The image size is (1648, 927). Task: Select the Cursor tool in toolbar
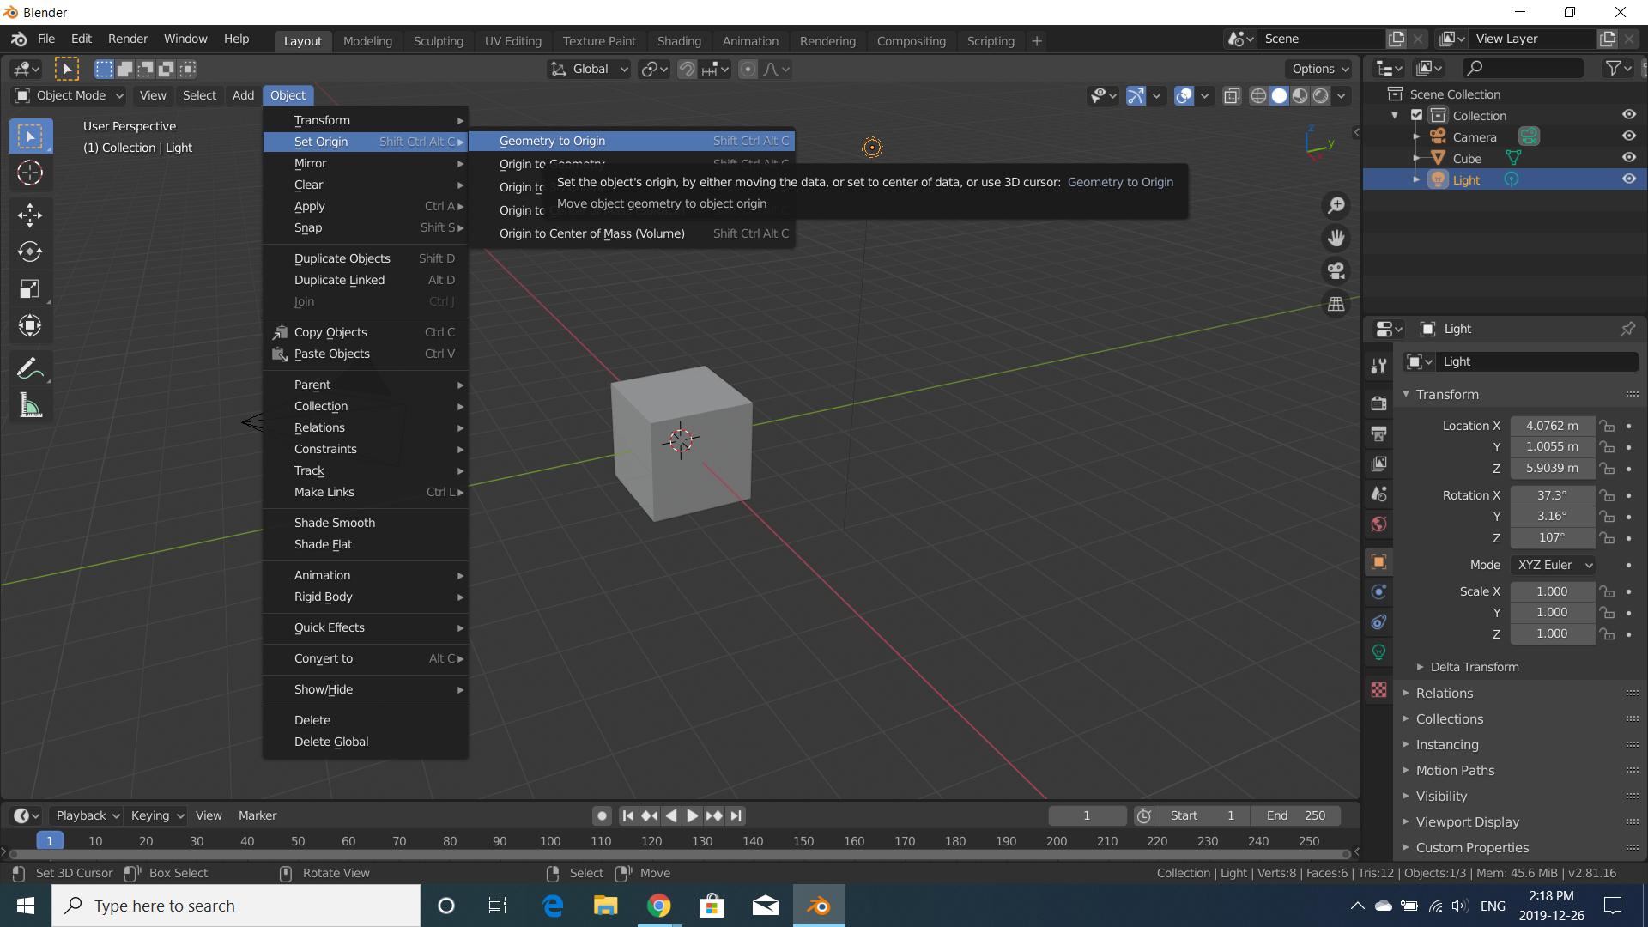30,173
